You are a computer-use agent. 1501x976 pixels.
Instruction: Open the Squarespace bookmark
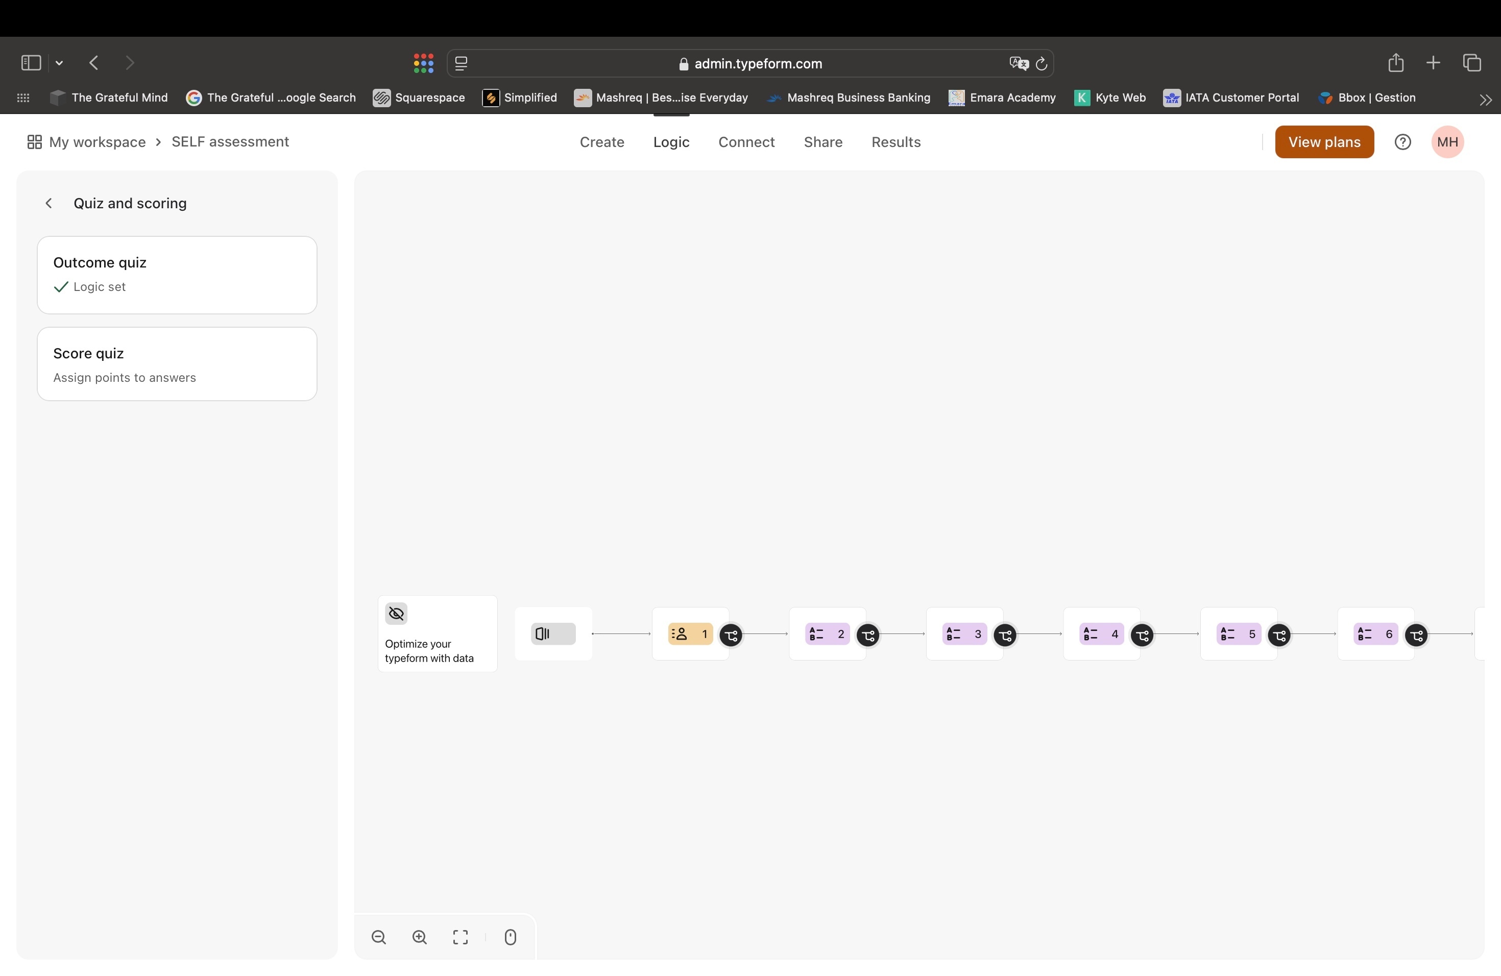click(419, 97)
